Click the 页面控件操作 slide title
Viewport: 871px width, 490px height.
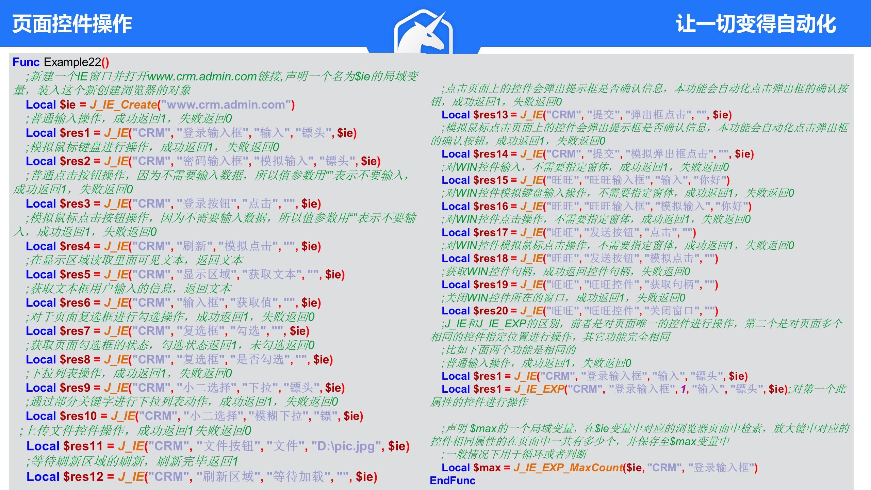[x=72, y=24]
